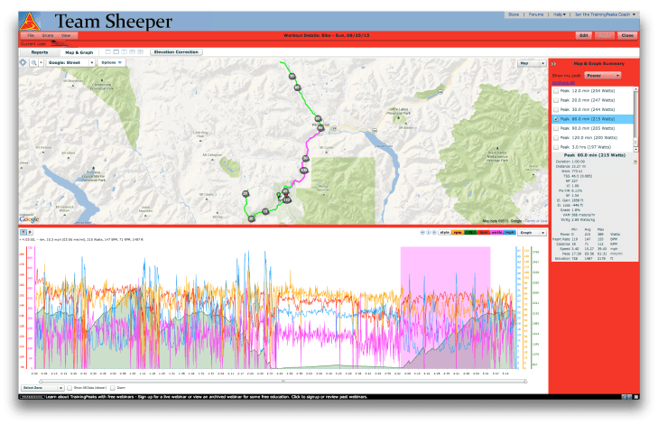
Task: Open the Google: Street map type dropdown
Action: 70,62
